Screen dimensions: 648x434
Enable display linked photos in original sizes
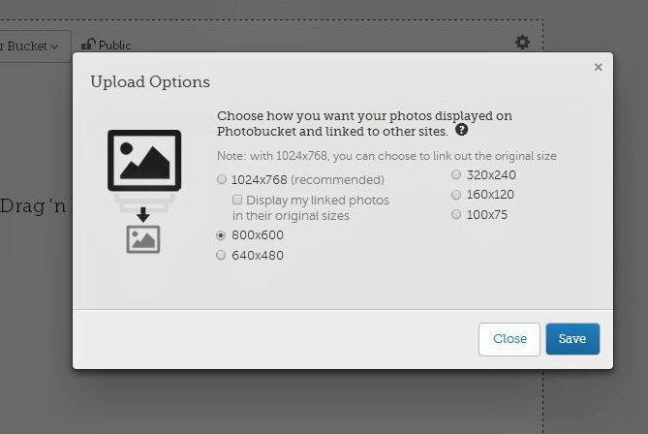coord(237,200)
